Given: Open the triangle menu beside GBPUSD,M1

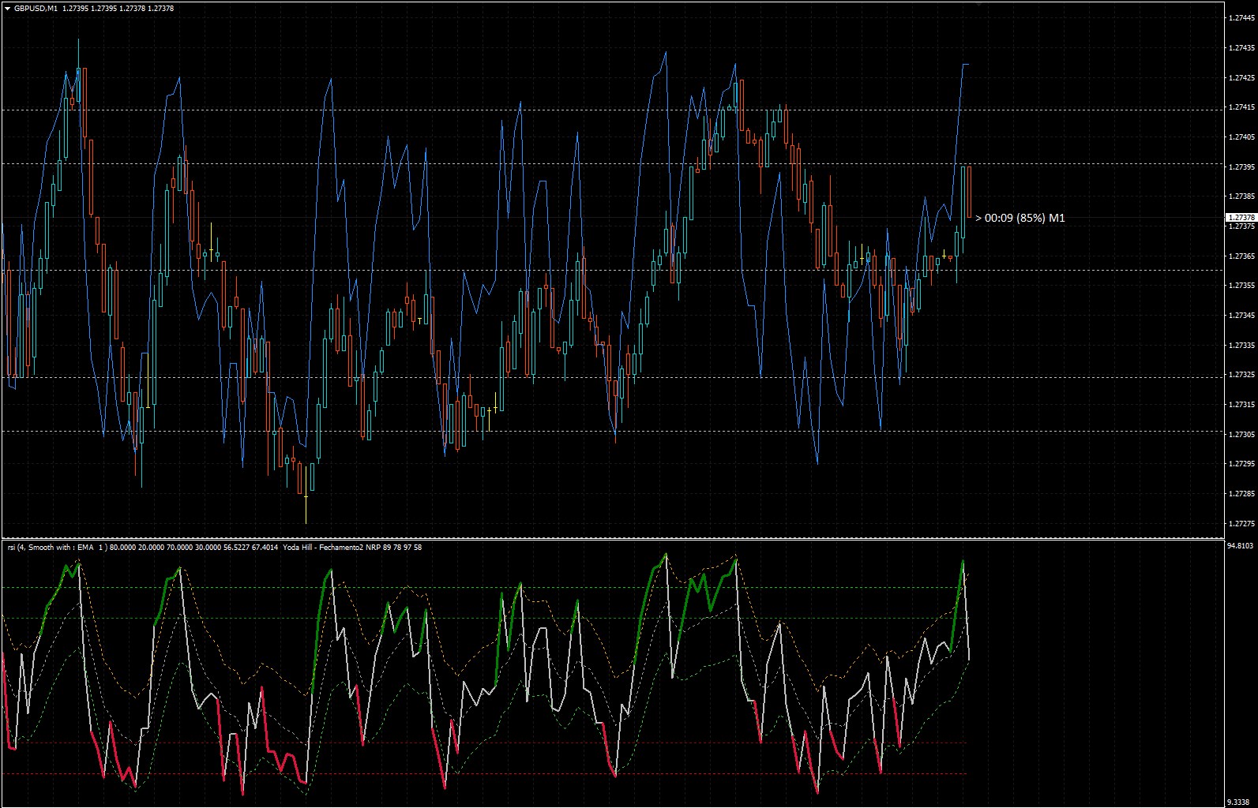Looking at the screenshot, I should pyautogui.click(x=7, y=9).
